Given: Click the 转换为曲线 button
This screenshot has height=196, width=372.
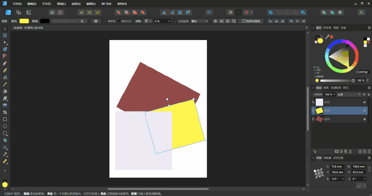Looking at the screenshot, I should [251, 21].
